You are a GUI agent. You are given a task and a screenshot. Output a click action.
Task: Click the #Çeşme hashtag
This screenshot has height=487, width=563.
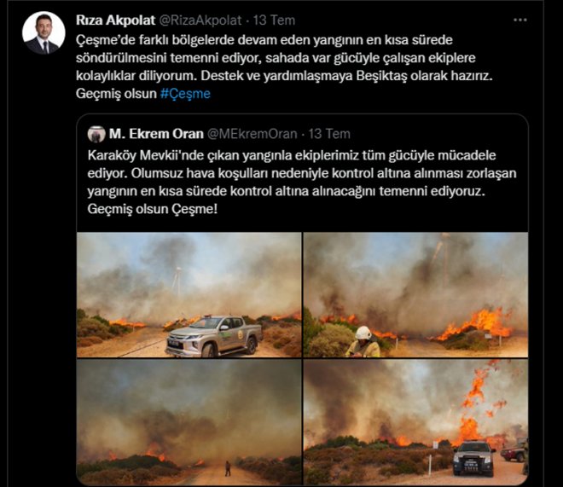[185, 94]
